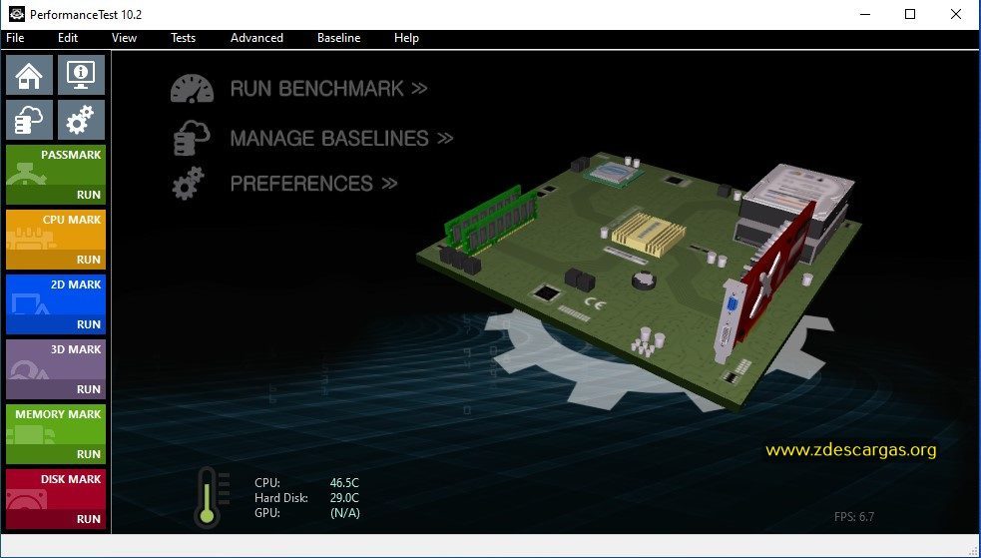The height and width of the screenshot is (558, 981).
Task: Click the speedometer icon beside Run Benchmark
Action: pyautogui.click(x=192, y=89)
